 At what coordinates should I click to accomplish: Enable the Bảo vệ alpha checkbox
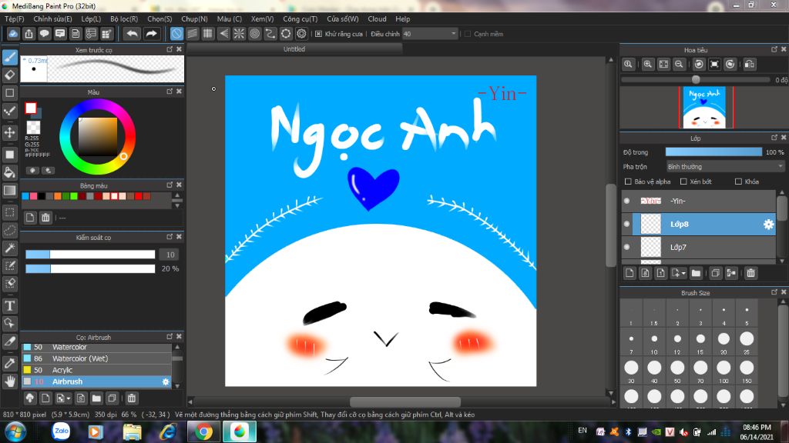pyautogui.click(x=627, y=182)
